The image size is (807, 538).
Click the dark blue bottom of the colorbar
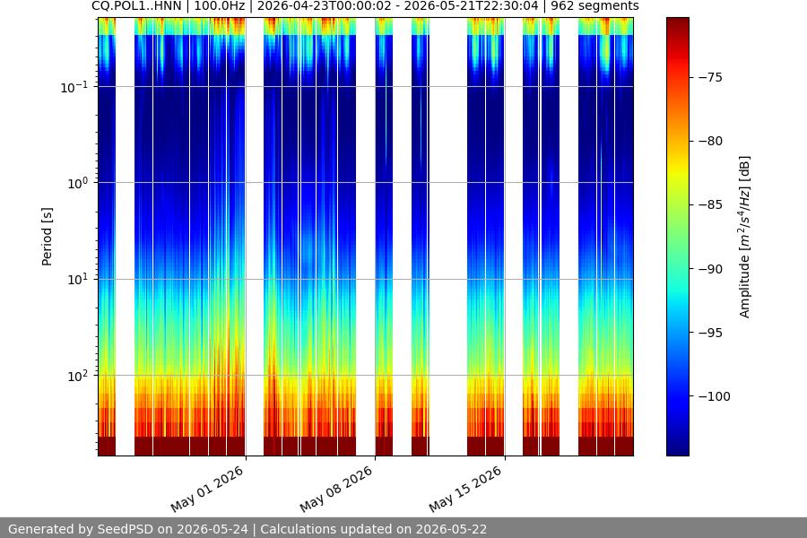677,448
